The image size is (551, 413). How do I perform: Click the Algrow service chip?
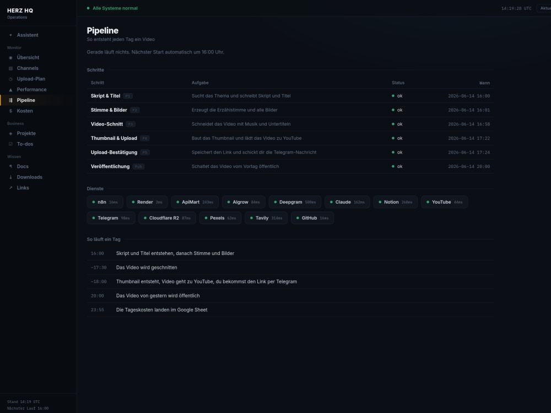(x=244, y=202)
